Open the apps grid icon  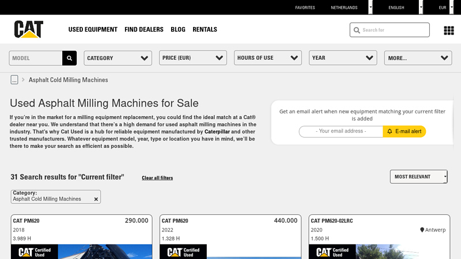(449, 31)
